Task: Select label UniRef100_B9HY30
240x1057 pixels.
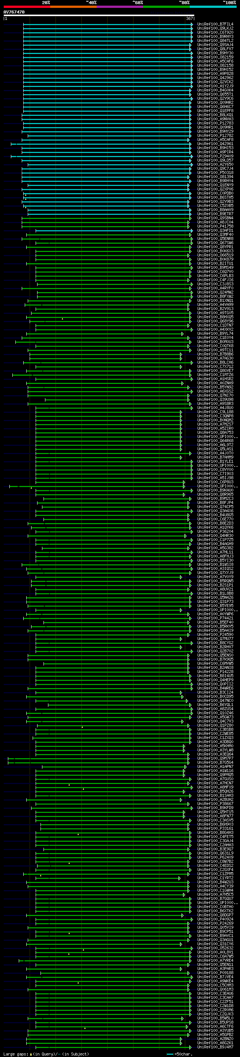Action: (215, 53)
